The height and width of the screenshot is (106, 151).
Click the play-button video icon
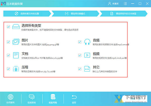[87, 55]
